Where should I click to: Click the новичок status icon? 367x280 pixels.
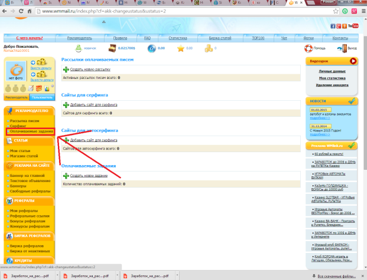pyautogui.click(x=79, y=48)
